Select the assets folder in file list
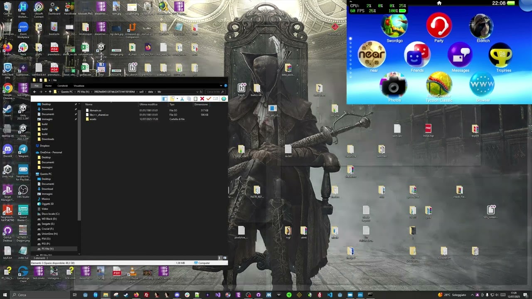Screen dimensions: 532x299 93,119
